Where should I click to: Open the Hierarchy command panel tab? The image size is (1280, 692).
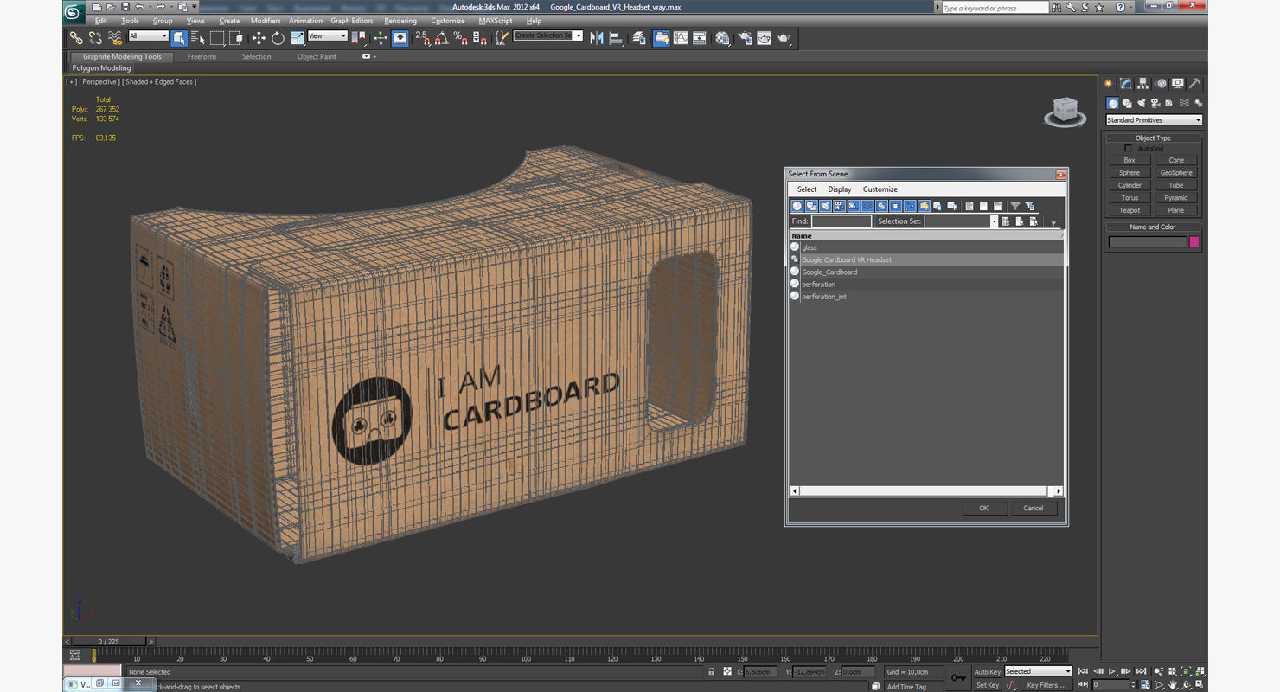click(x=1142, y=84)
